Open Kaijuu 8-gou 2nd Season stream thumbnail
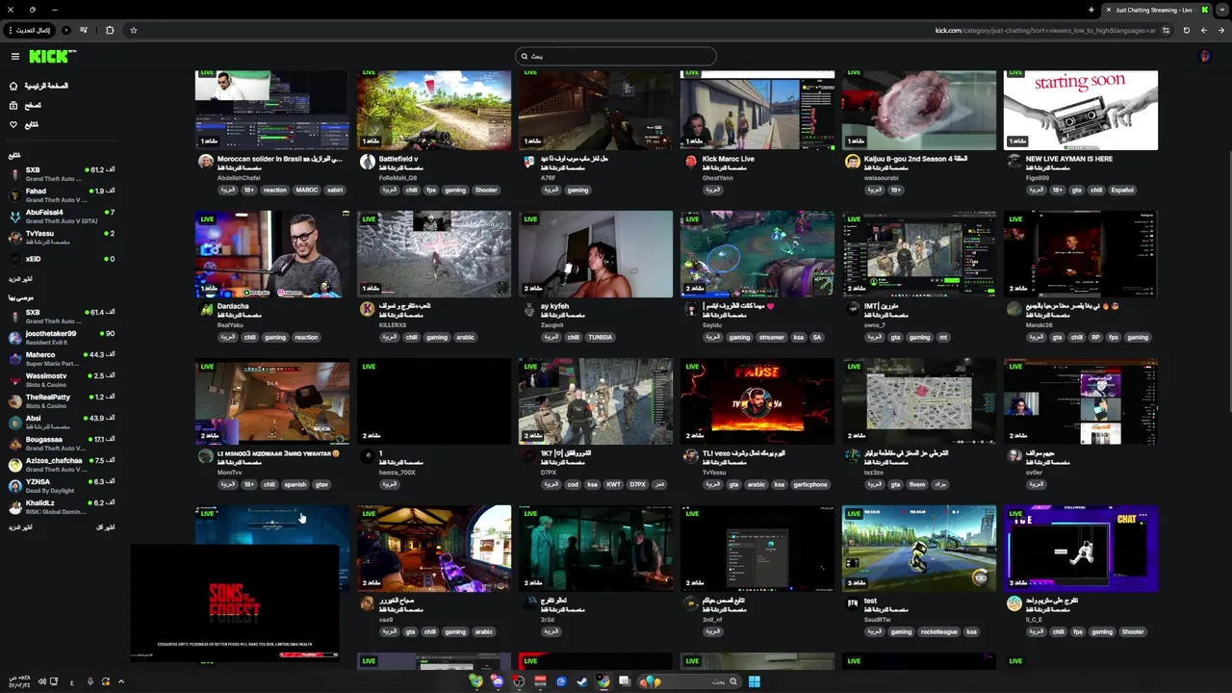 [918, 109]
